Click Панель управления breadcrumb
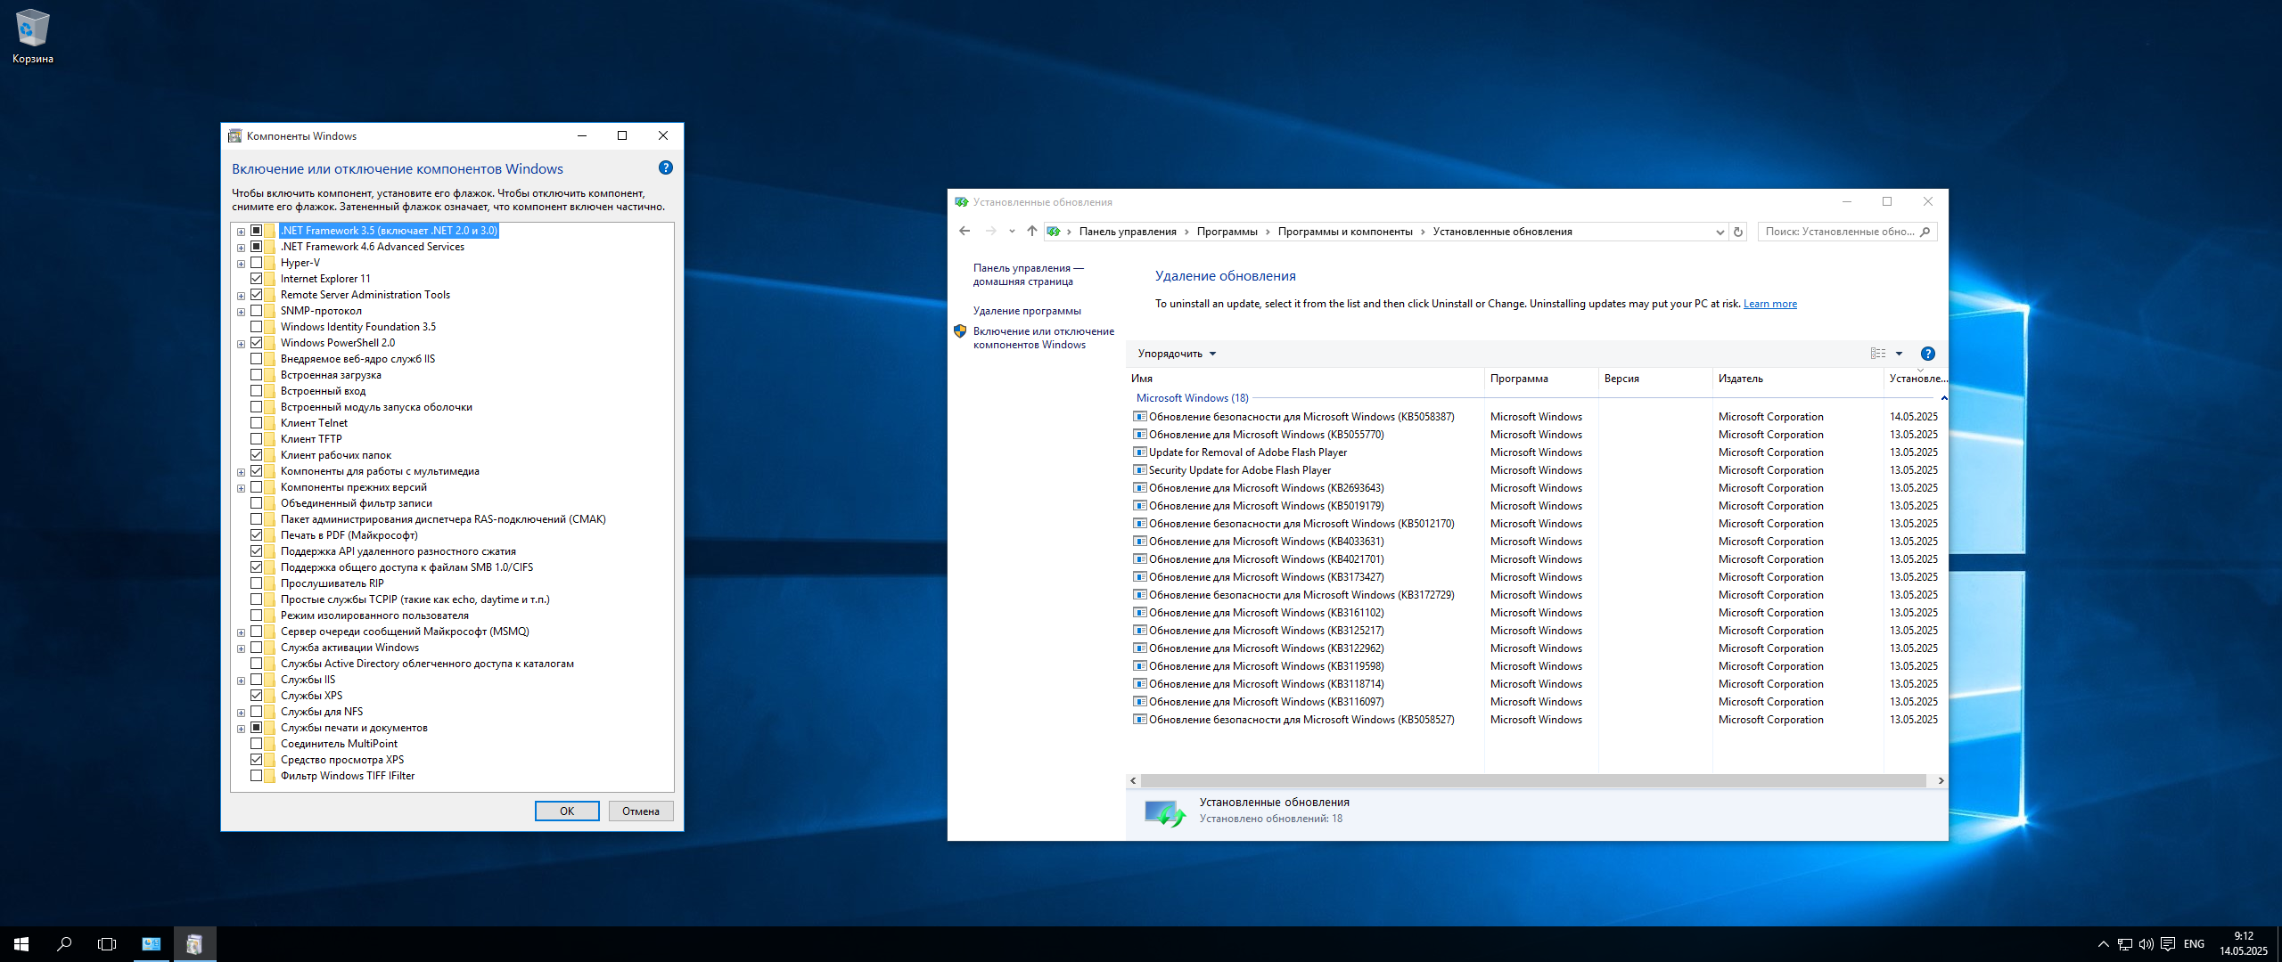2282x962 pixels. click(1128, 232)
